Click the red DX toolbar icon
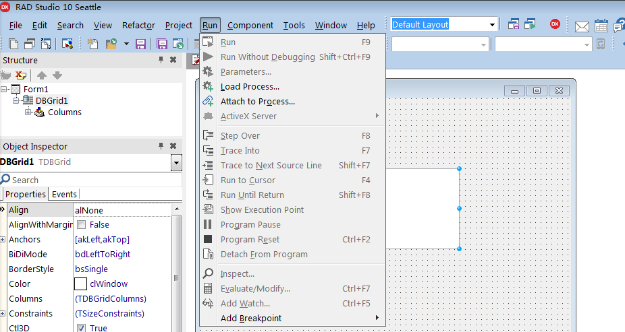Image resolution: width=625 pixels, height=332 pixels. [555, 24]
